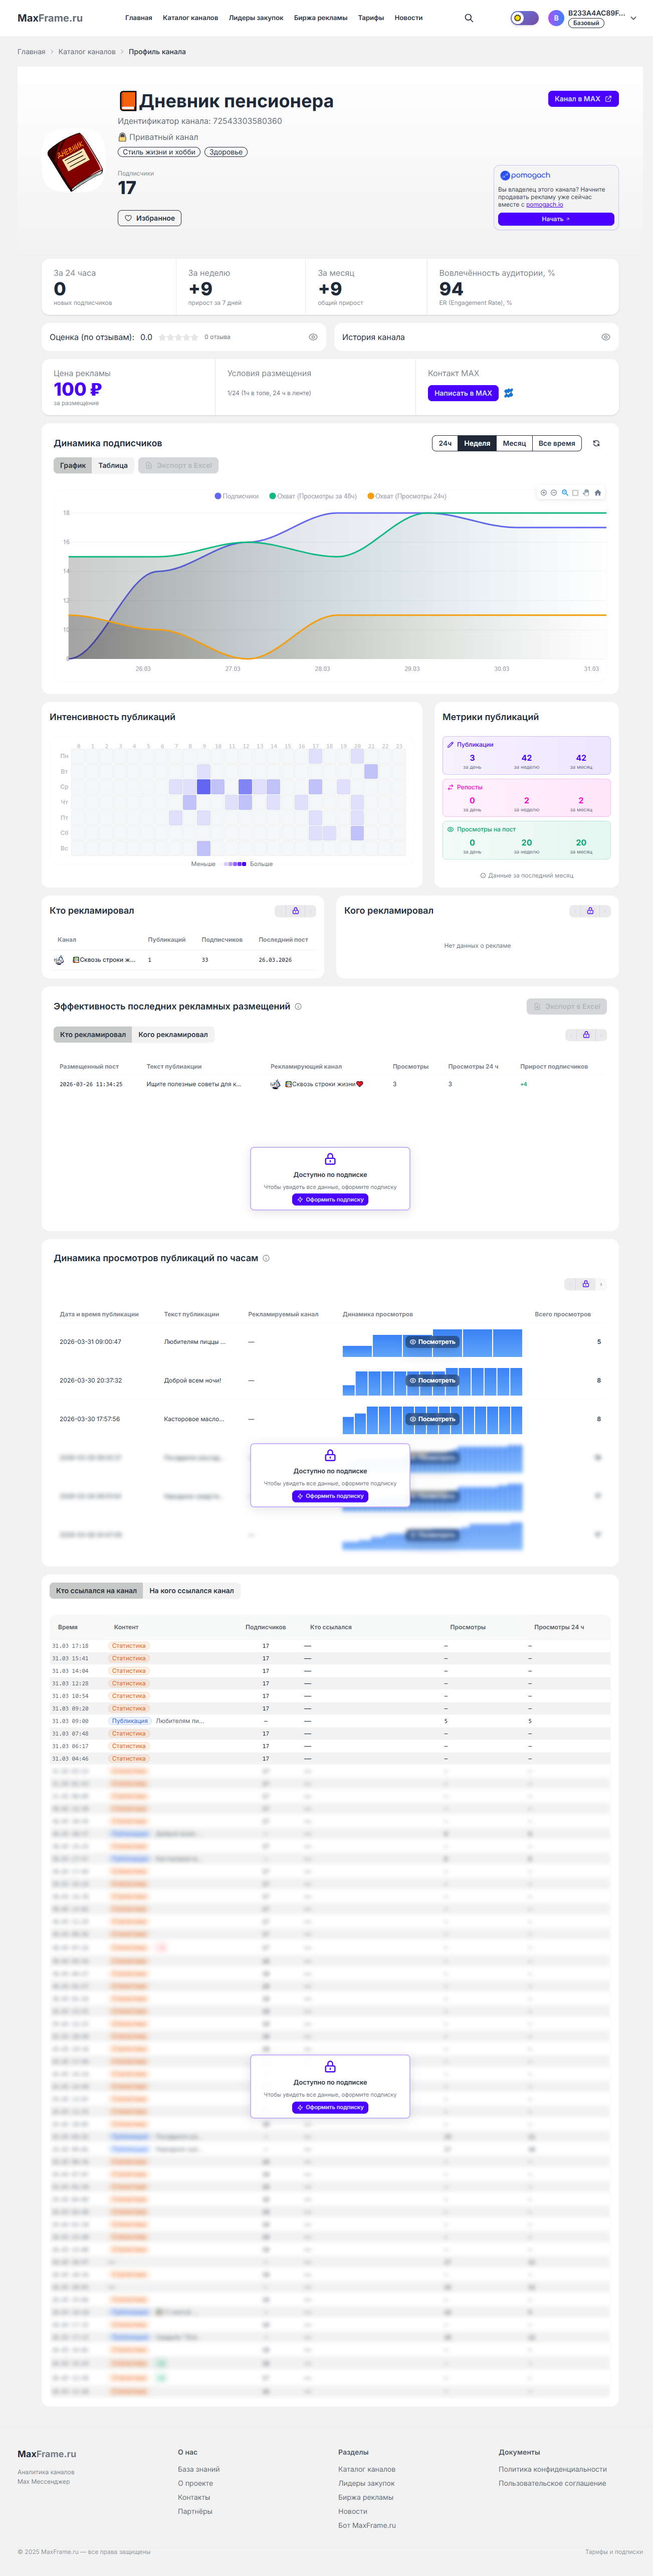Image resolution: width=653 pixels, height=2576 pixels.
Task: Activate the chart pan hand tool
Action: [586, 493]
